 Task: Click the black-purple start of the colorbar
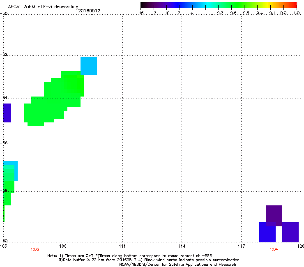[x=145, y=5]
